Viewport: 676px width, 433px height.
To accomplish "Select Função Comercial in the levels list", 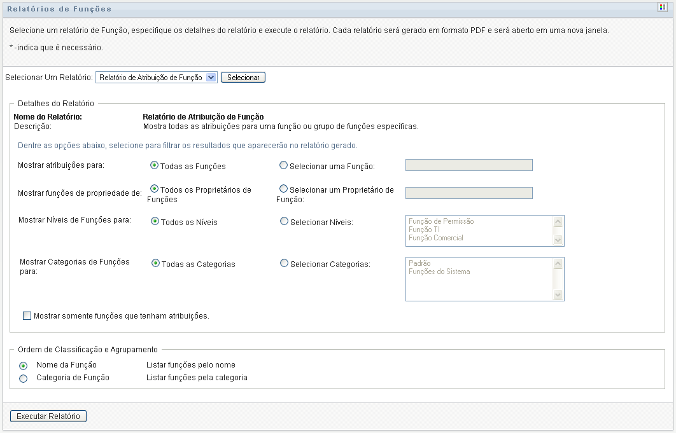I will click(x=436, y=238).
